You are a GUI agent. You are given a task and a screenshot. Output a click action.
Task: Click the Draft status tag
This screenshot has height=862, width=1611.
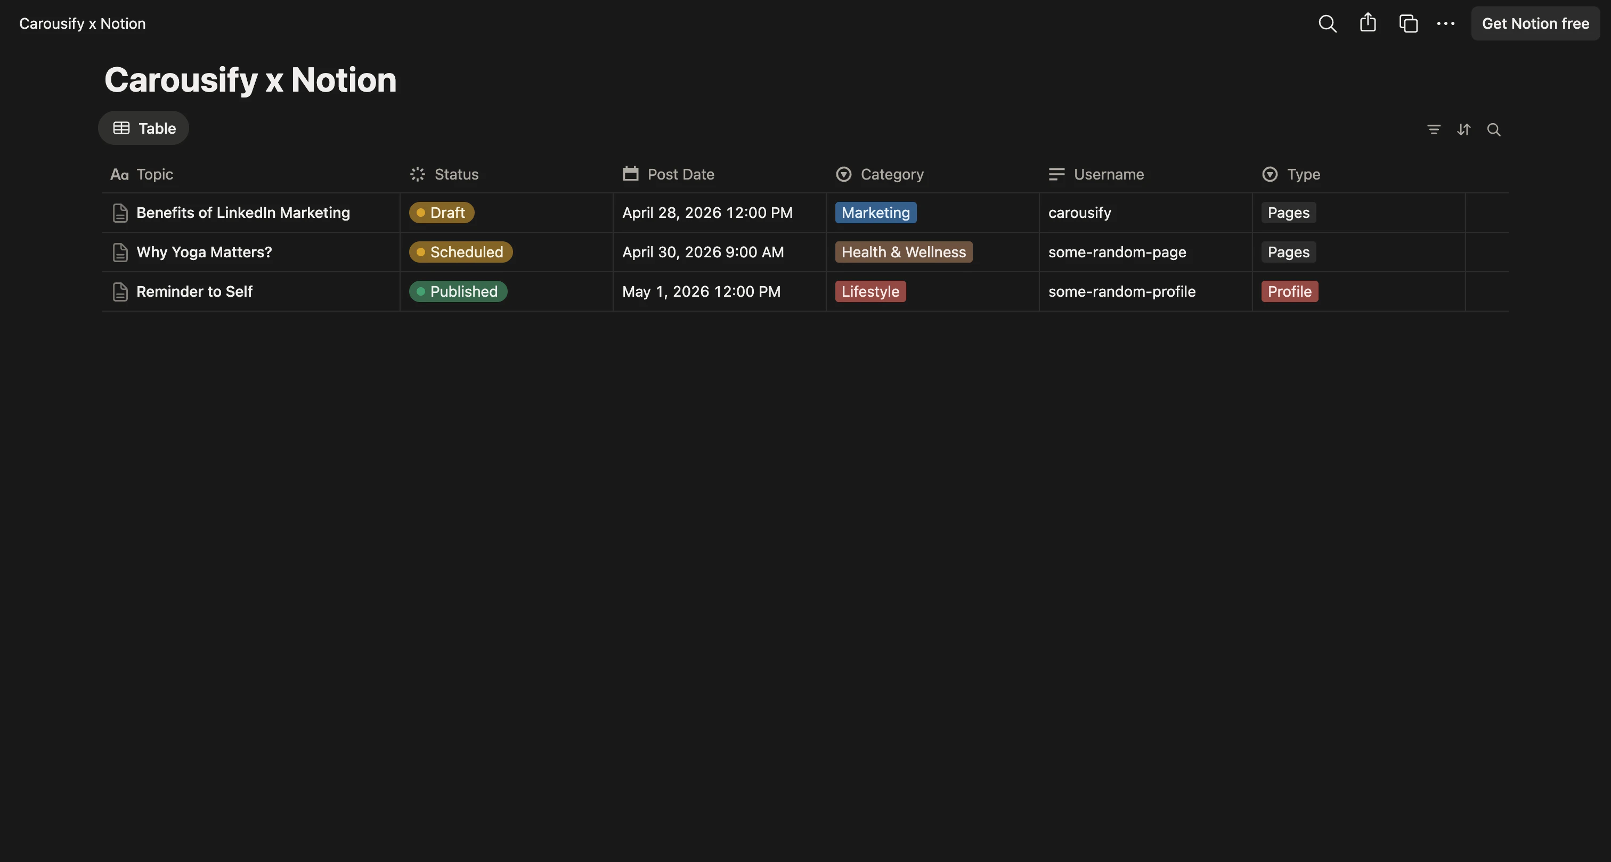coord(442,213)
